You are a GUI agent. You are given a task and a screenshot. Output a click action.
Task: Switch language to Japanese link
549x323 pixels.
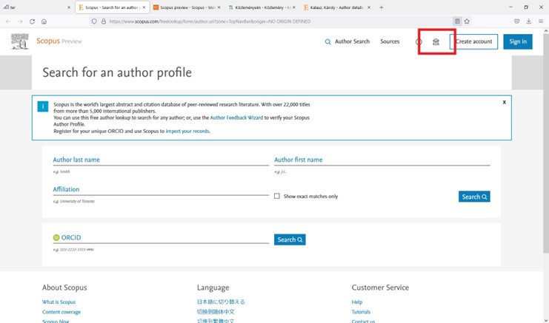(221, 302)
